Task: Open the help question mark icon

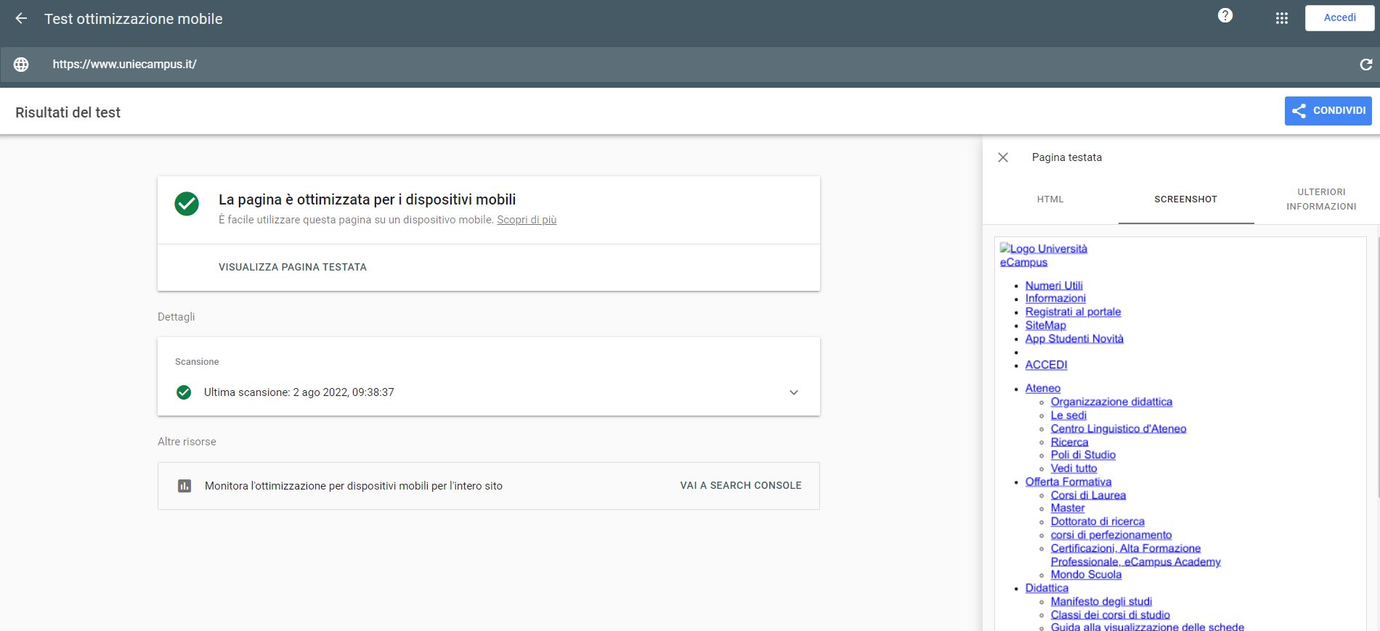Action: [1225, 16]
